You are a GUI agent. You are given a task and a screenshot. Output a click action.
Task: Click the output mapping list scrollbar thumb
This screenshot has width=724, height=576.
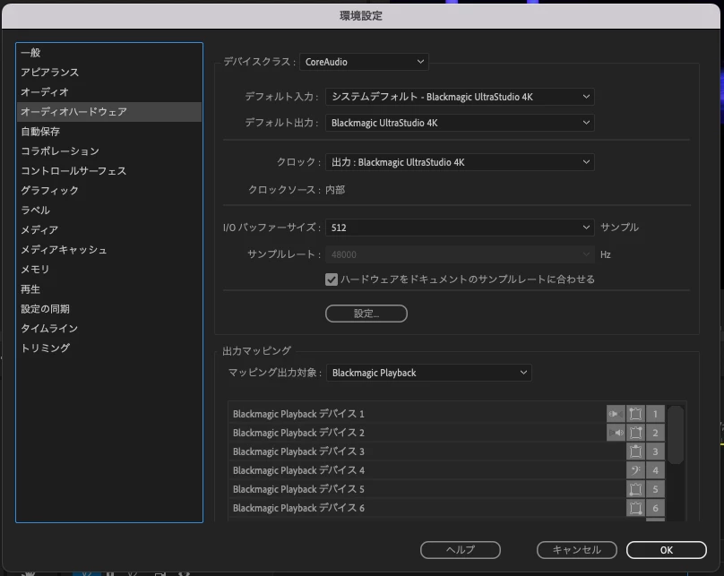675,434
